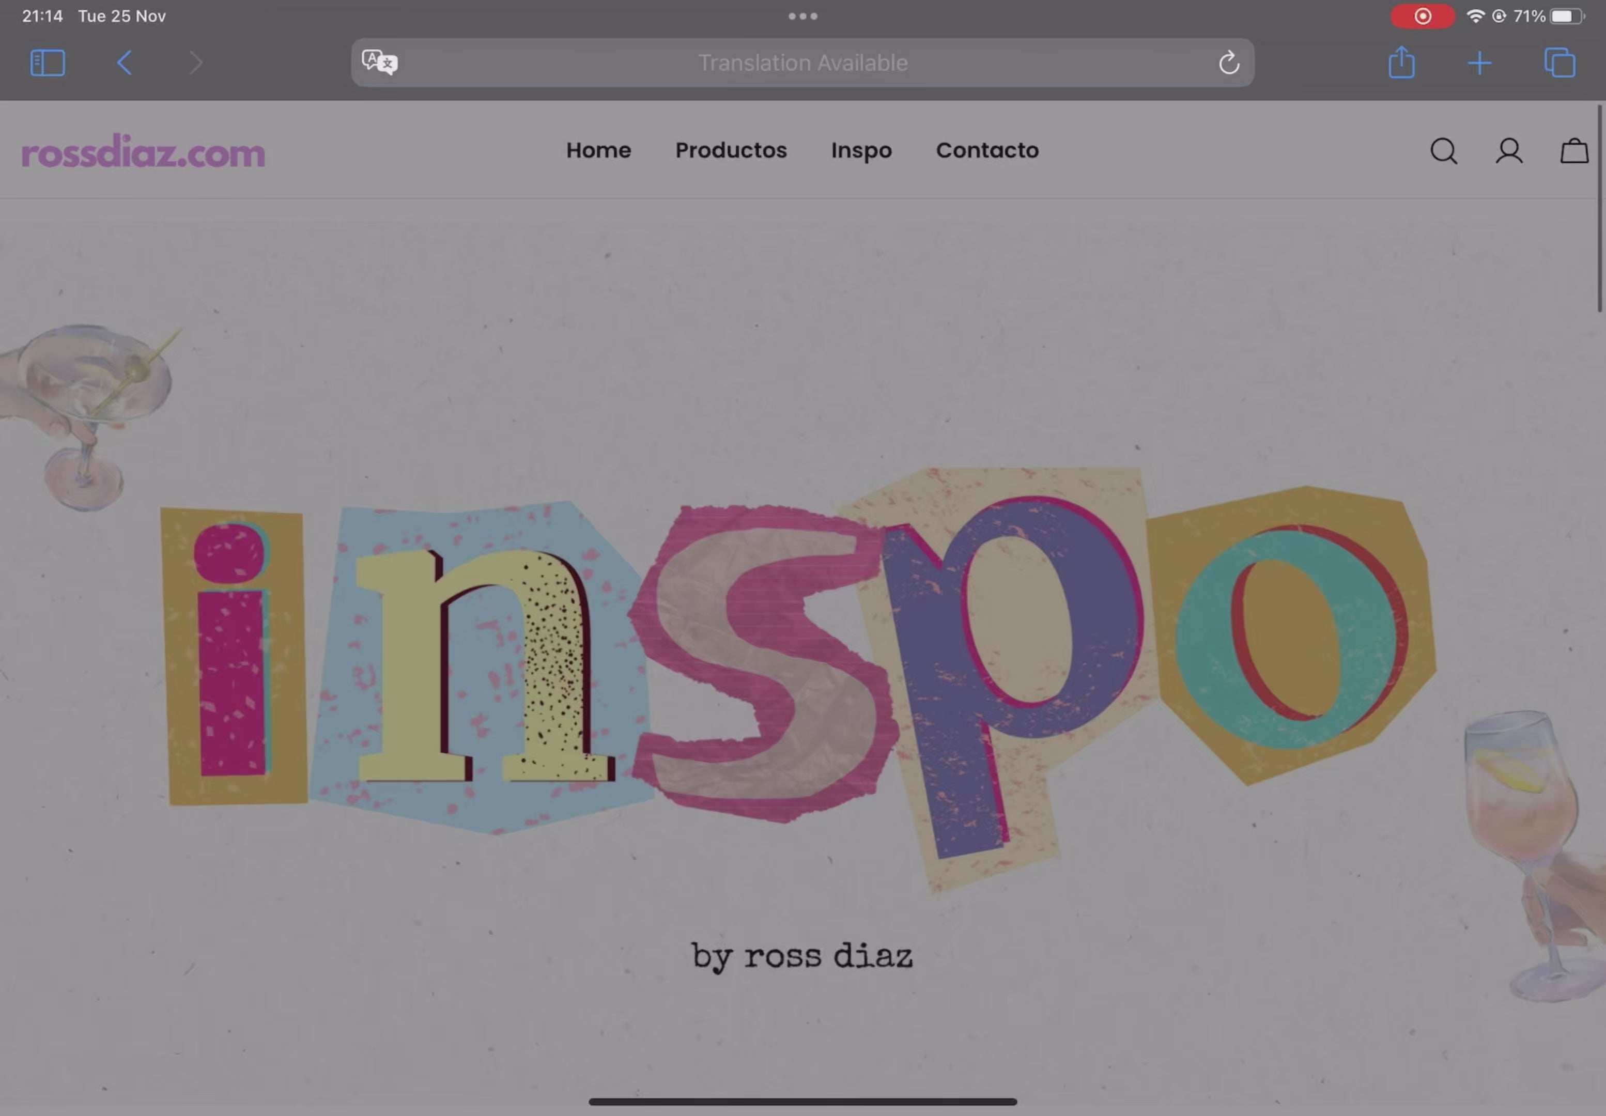Viewport: 1606px width, 1116px height.
Task: View the shopping bag cart
Action: pos(1574,151)
